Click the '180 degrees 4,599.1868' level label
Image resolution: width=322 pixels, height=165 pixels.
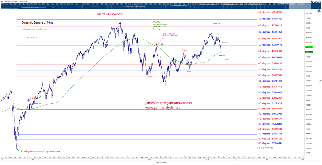[270, 32]
